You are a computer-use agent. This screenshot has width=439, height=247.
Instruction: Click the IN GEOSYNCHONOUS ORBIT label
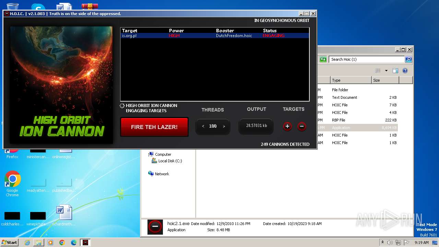coord(282,20)
